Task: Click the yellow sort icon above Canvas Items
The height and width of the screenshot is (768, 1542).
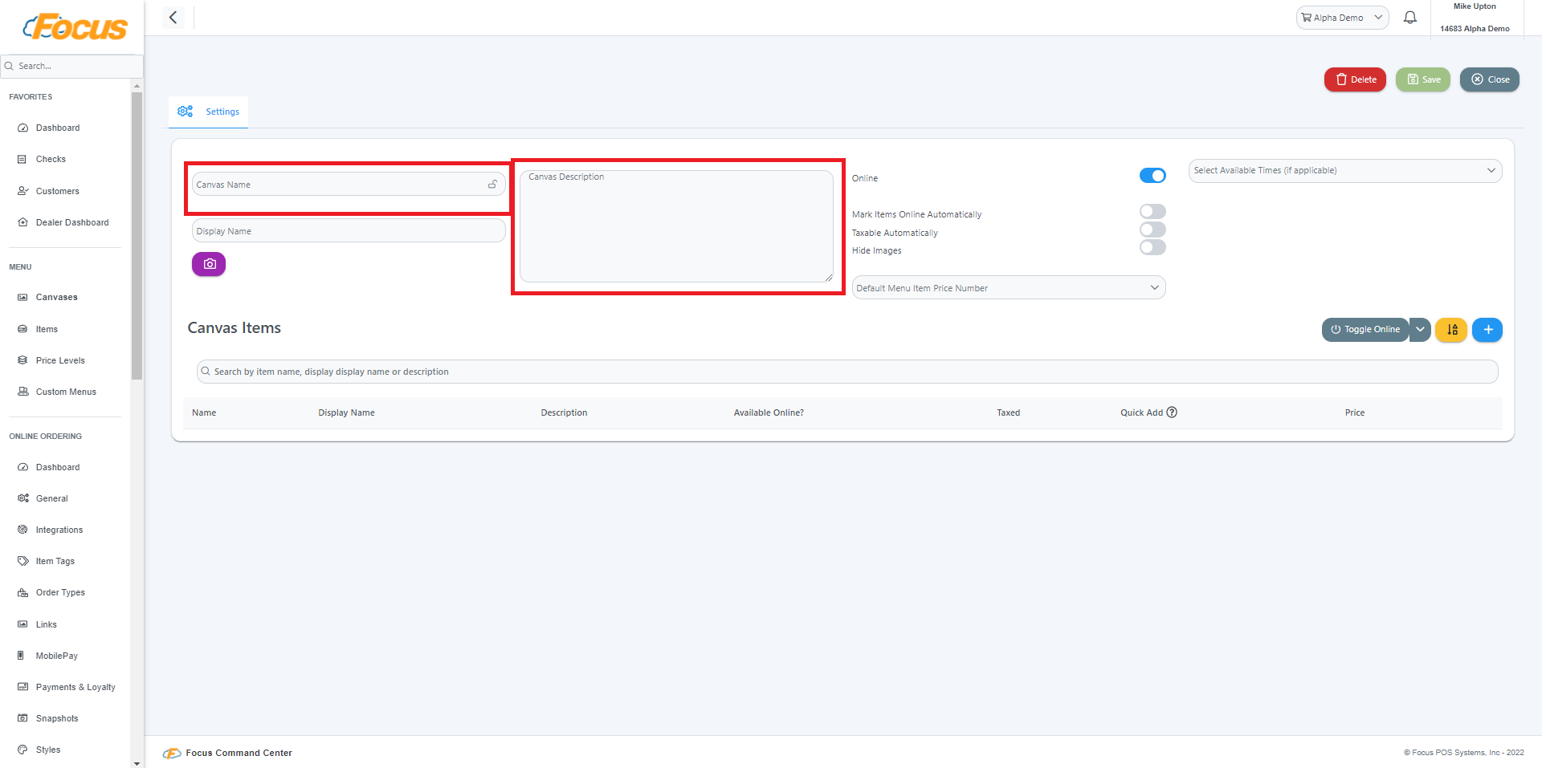Action: tap(1451, 330)
